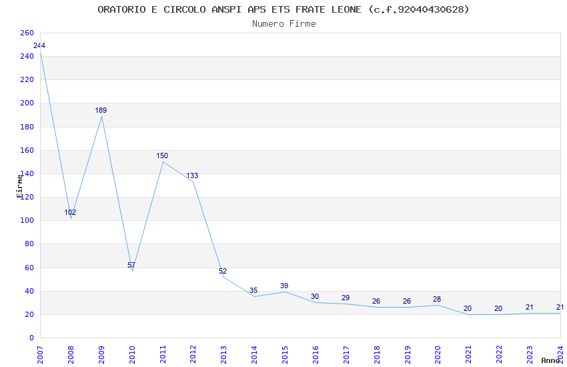This screenshot has height=367, width=567.
Task: Click data label 30 for year 2016
Action: coord(315,296)
